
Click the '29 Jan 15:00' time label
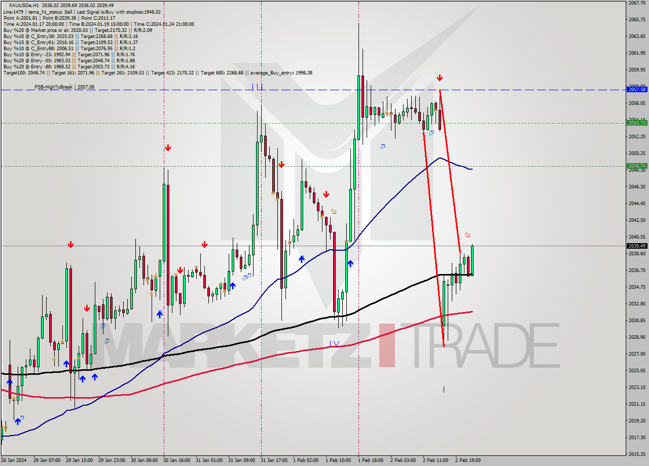pyautogui.click(x=79, y=460)
